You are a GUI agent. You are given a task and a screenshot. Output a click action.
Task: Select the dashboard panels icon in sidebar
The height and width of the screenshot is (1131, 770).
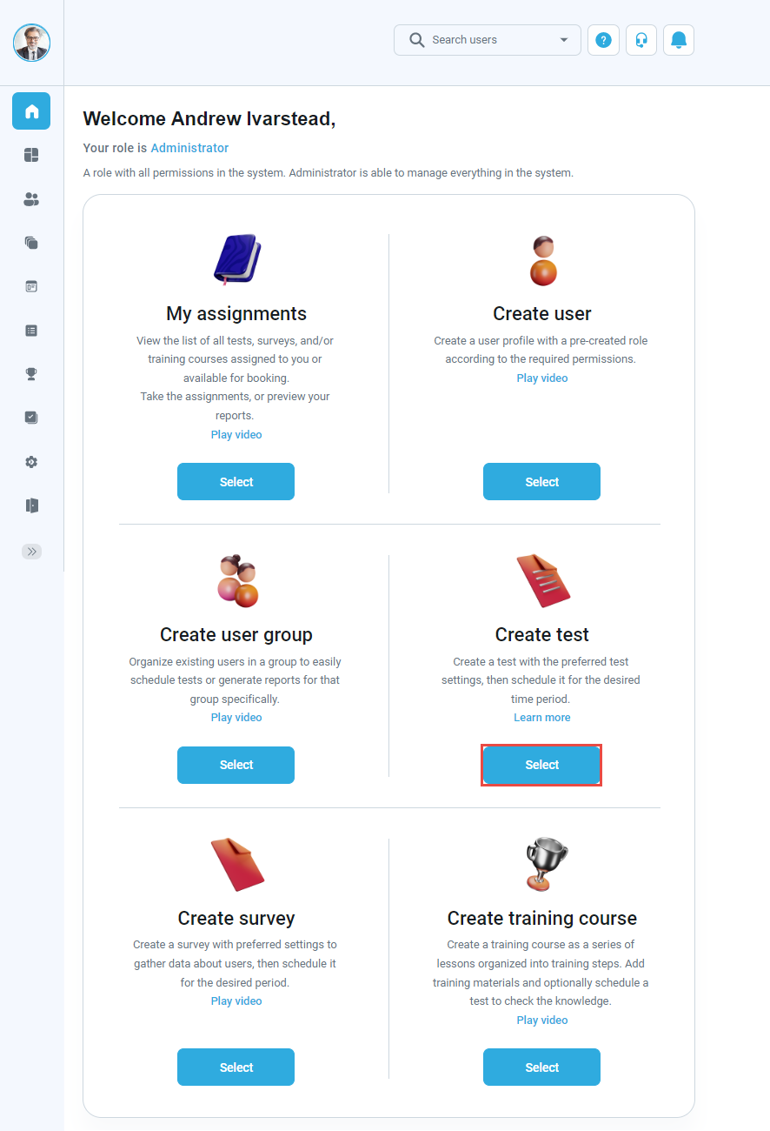tap(31, 155)
